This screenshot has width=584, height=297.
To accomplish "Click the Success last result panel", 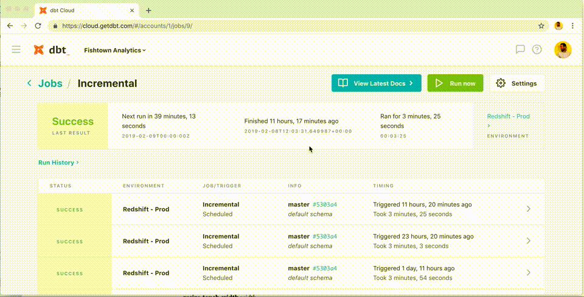I will tap(73, 125).
